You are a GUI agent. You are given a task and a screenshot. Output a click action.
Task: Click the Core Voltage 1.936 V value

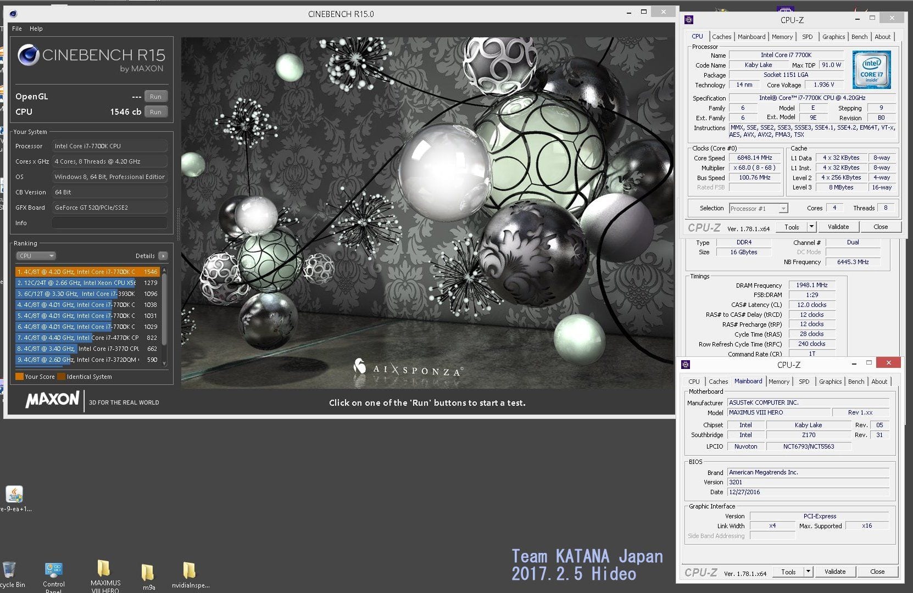pos(824,85)
